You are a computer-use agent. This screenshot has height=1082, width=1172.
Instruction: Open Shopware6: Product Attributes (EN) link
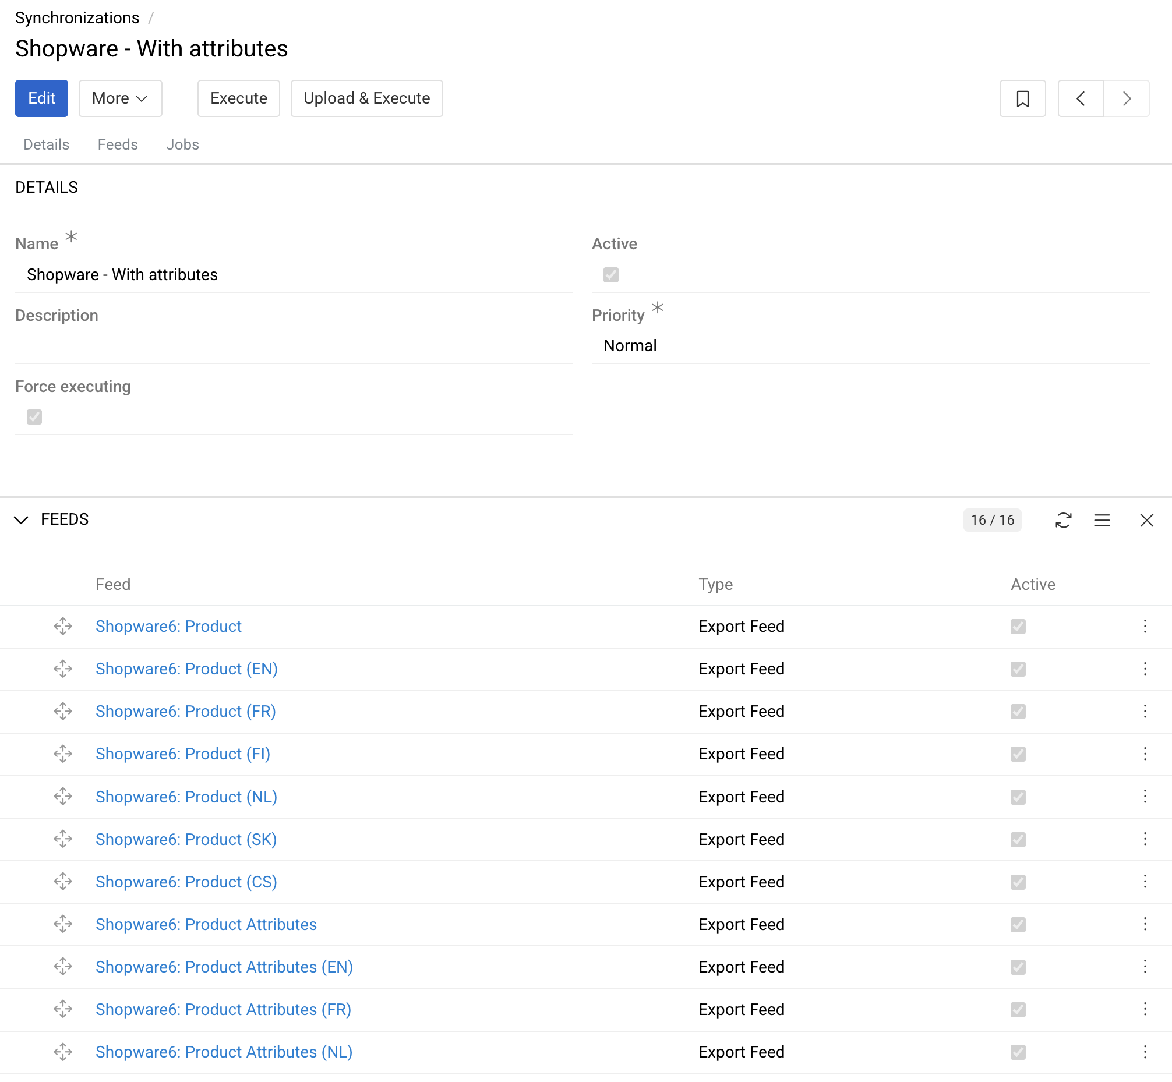pyautogui.click(x=224, y=967)
